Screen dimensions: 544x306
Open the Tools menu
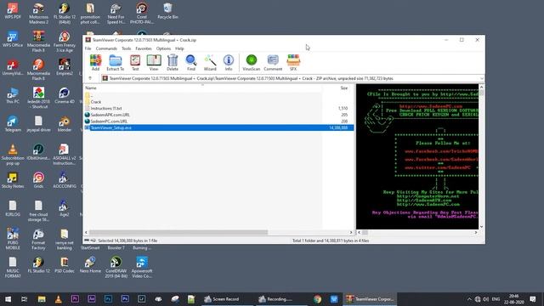[127, 48]
